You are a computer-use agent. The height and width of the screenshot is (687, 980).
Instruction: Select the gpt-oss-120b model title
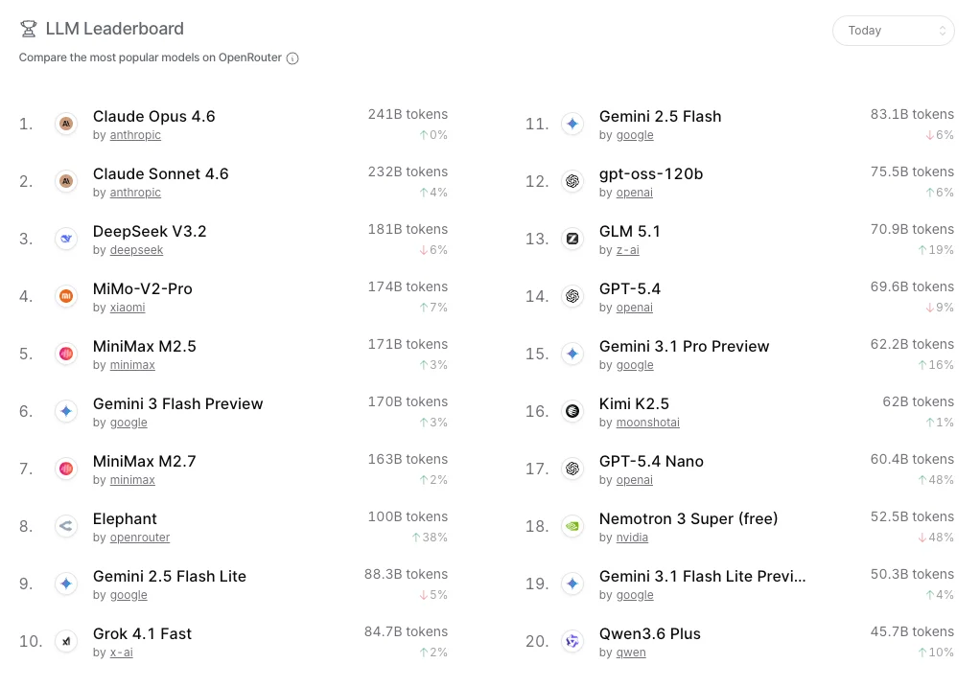tap(650, 174)
